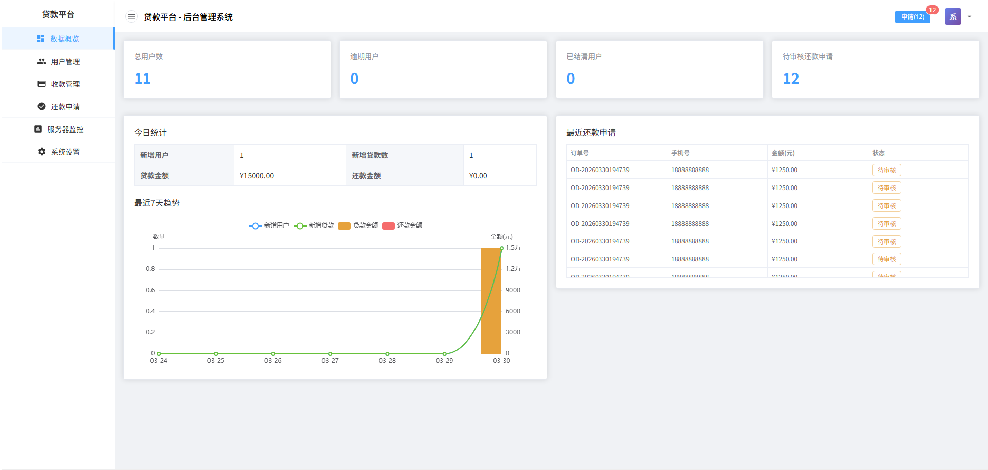Screen dimensions: 988x470
Task: Click the 待审核还款申请 statistic card
Action: click(875, 69)
